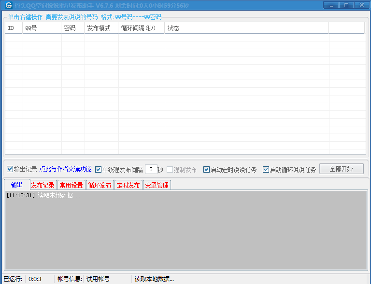This screenshot has height=284, width=371.
Task: Click the 帐号信息 label in status bar
Action: 70,279
